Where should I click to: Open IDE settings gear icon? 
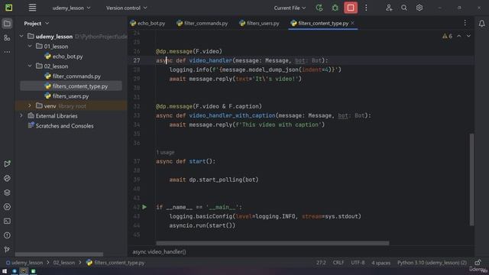click(x=419, y=8)
